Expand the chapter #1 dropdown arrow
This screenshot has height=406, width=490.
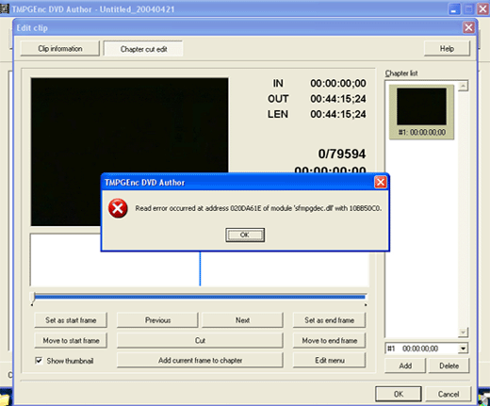463,349
